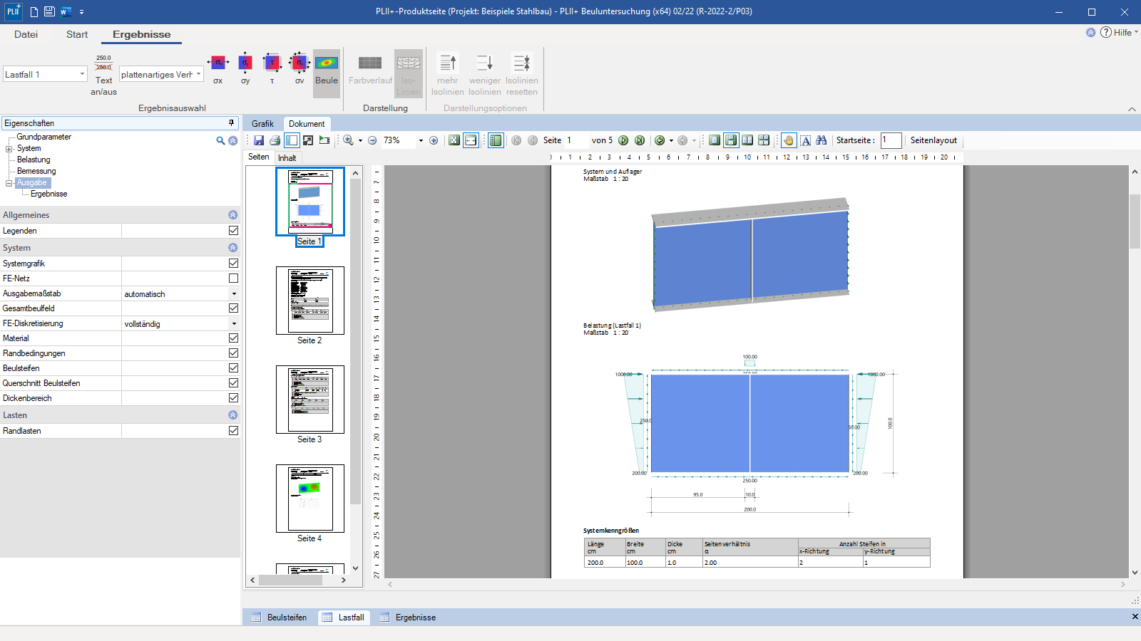Image resolution: width=1141 pixels, height=641 pixels.
Task: Zoom in with the plus icon
Action: pyautogui.click(x=434, y=140)
